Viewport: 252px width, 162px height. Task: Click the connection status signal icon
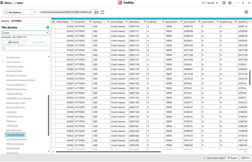point(204,3)
